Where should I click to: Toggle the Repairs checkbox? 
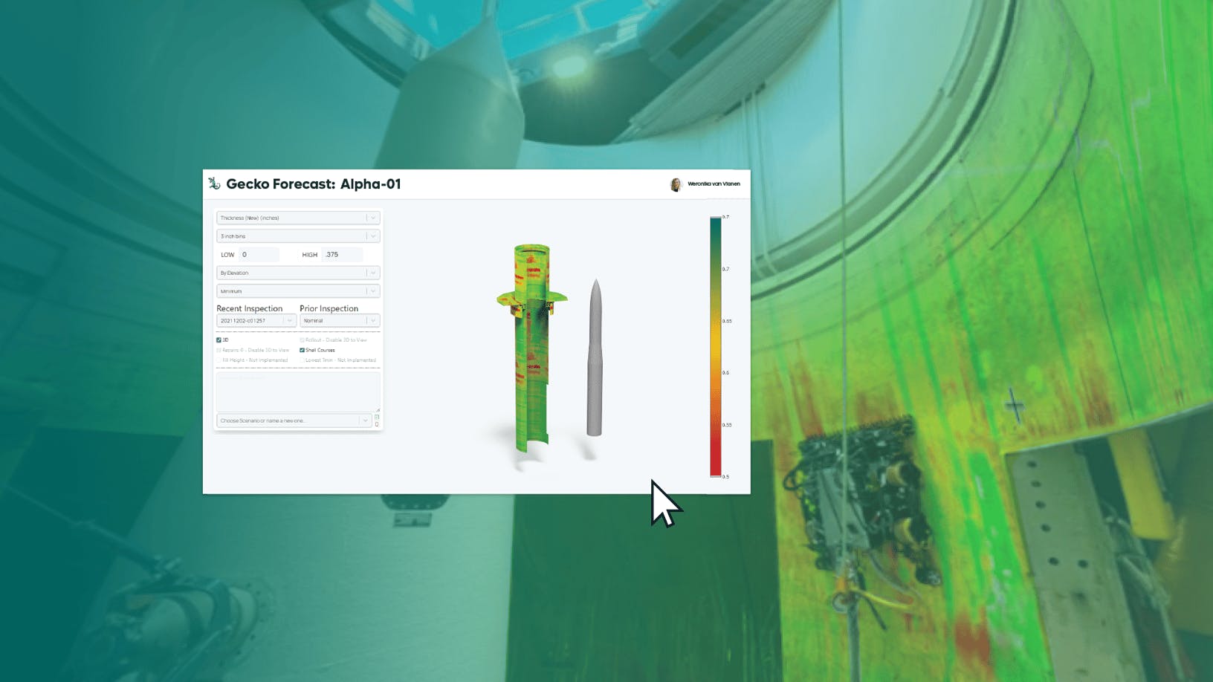tap(219, 350)
